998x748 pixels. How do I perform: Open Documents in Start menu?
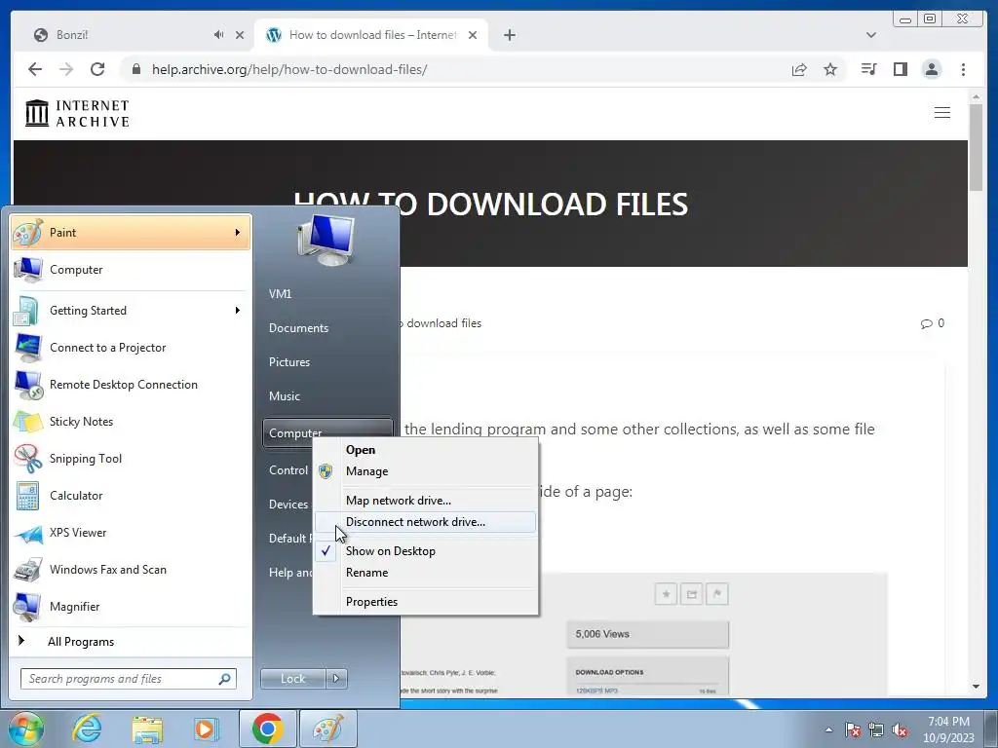click(298, 328)
